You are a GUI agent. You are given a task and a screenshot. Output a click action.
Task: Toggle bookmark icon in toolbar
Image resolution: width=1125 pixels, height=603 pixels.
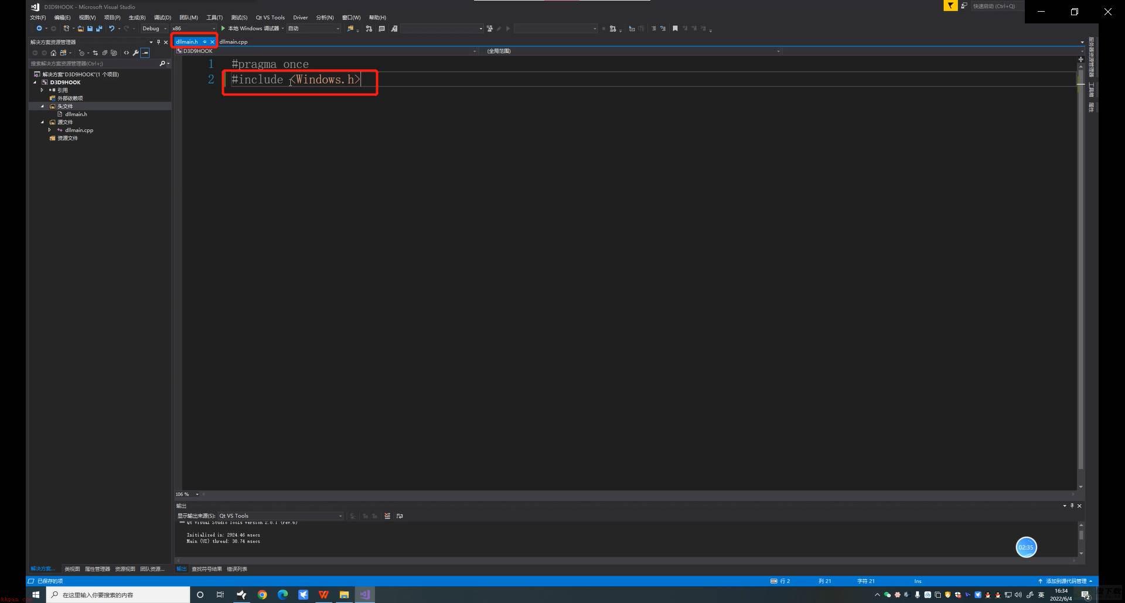pos(675,28)
